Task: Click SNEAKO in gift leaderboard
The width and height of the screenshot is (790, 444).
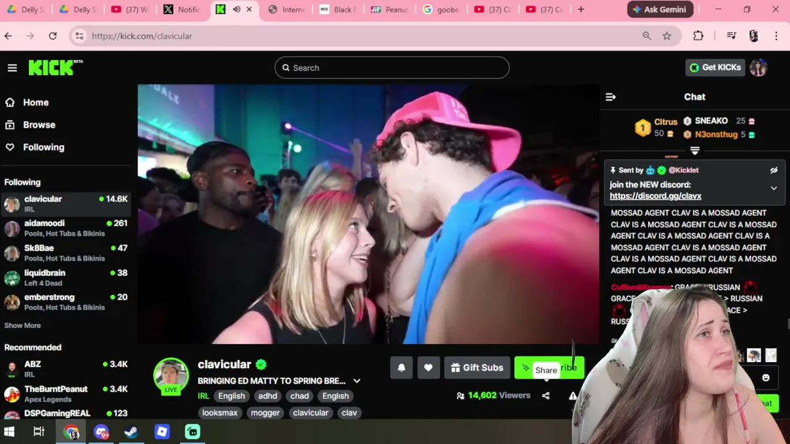Action: (711, 121)
